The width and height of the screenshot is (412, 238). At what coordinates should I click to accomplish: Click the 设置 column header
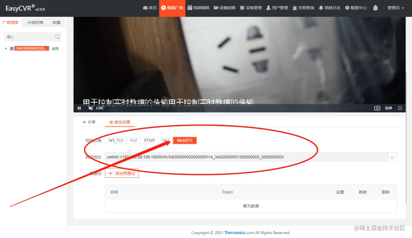(x=340, y=192)
